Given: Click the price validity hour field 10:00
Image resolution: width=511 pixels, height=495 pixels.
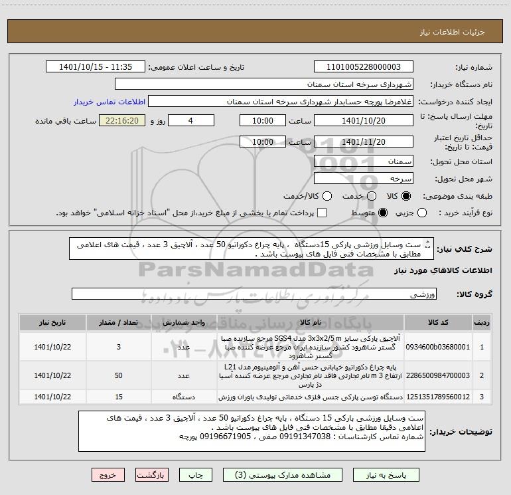Looking at the screenshot, I should (x=263, y=142).
